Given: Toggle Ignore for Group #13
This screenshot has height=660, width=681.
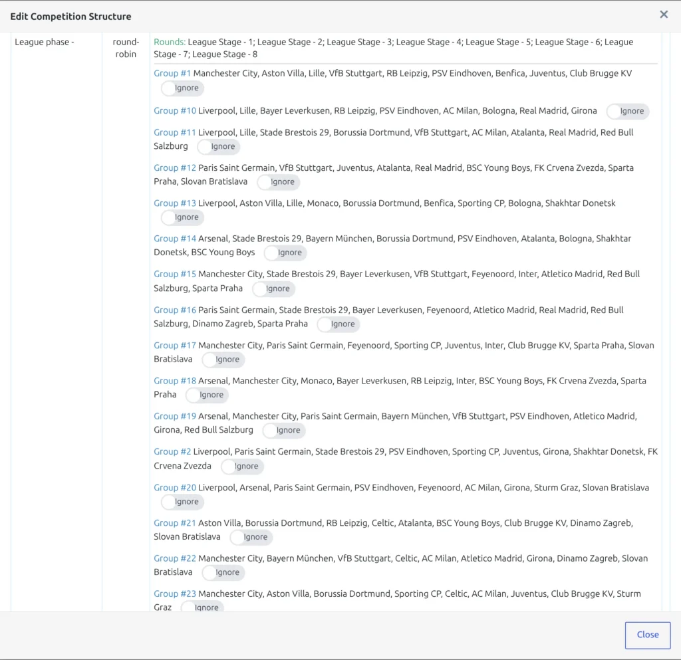Looking at the screenshot, I should (182, 217).
